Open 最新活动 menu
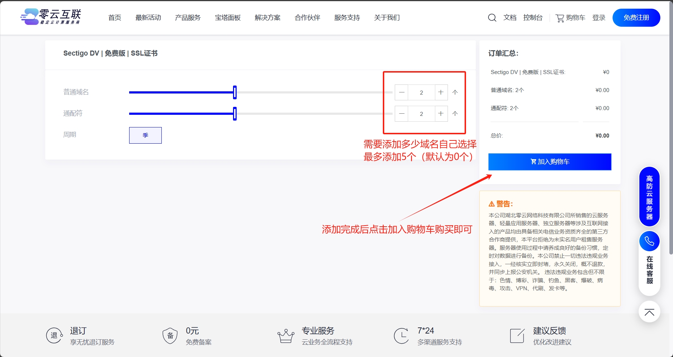The width and height of the screenshot is (673, 357). [x=148, y=18]
